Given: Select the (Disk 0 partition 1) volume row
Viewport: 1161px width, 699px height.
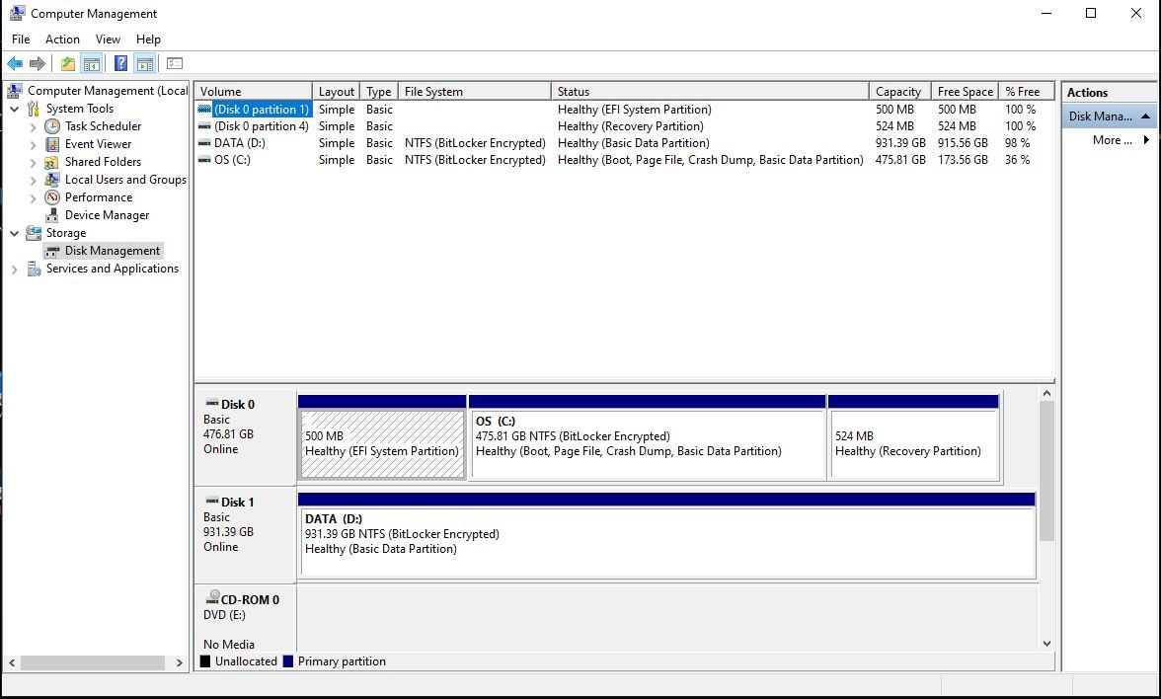Looking at the screenshot, I should (x=624, y=110).
